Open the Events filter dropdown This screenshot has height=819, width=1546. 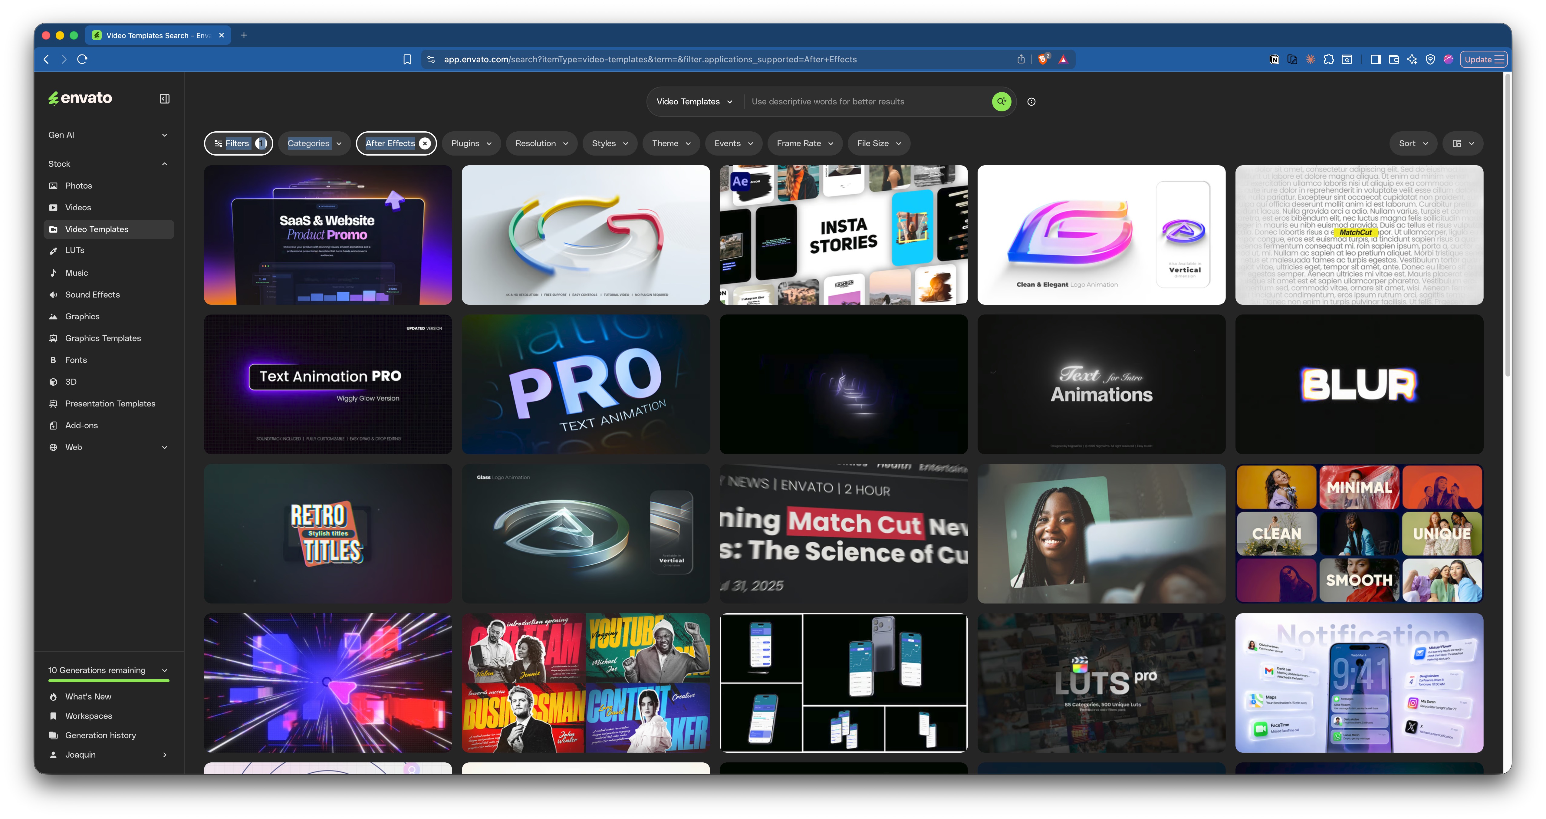(x=733, y=143)
